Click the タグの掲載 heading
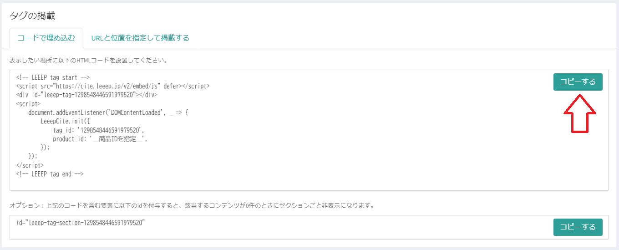The image size is (619, 250). coord(32,15)
